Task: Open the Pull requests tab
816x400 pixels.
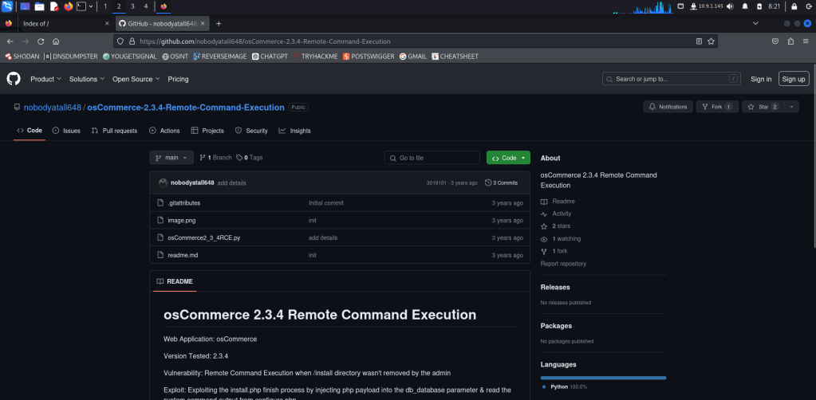Action: click(114, 131)
